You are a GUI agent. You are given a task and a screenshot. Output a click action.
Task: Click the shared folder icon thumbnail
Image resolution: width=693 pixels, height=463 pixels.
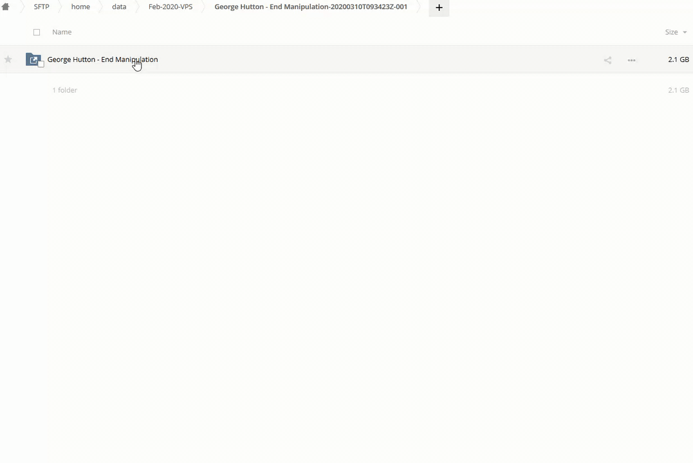tap(33, 60)
